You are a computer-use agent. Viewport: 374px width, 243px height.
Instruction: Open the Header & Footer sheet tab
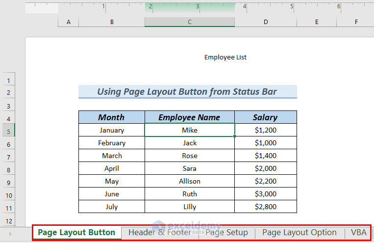159,233
